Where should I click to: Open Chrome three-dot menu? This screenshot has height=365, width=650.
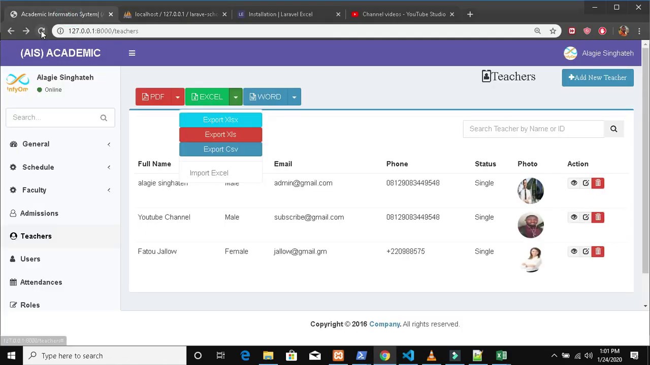(x=639, y=31)
